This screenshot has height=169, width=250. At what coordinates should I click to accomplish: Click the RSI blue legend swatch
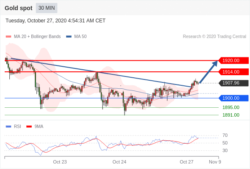tap(8, 127)
